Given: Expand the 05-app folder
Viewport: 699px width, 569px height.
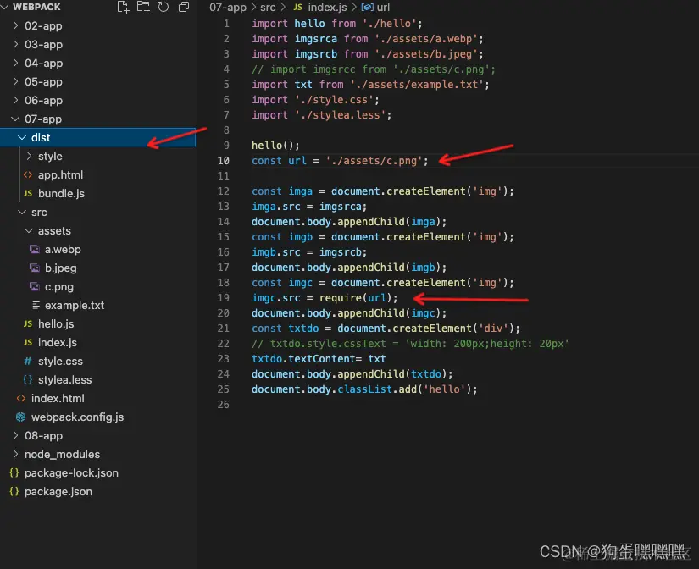Looking at the screenshot, I should [15, 81].
